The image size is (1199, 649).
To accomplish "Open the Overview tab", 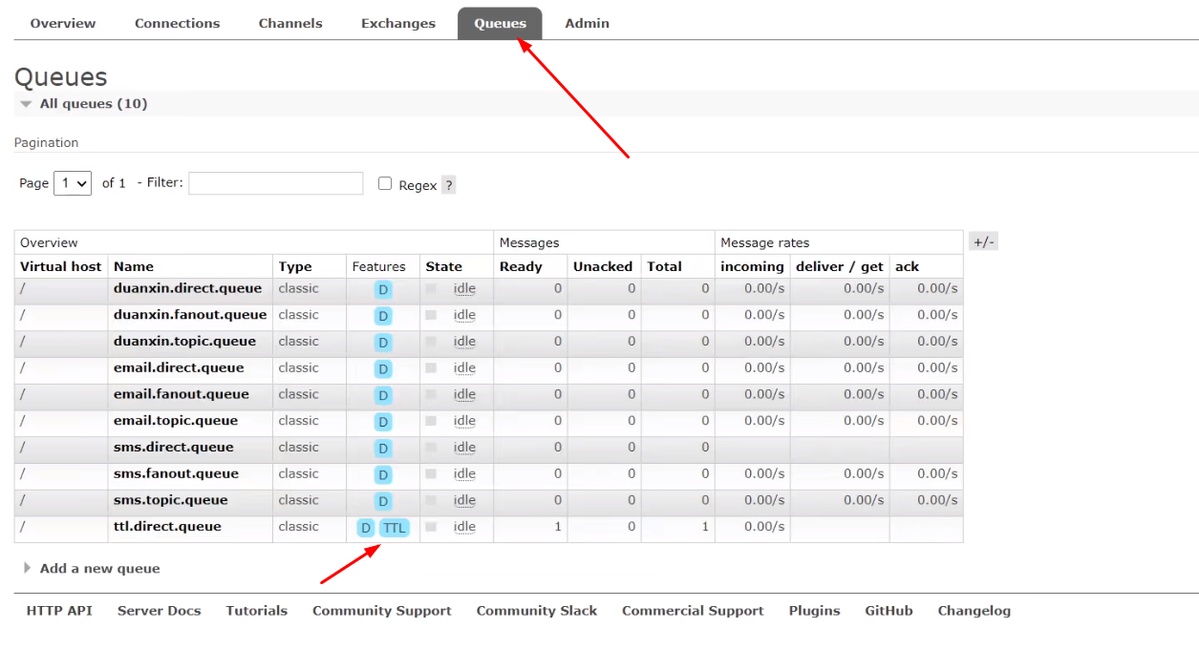I will (x=63, y=23).
